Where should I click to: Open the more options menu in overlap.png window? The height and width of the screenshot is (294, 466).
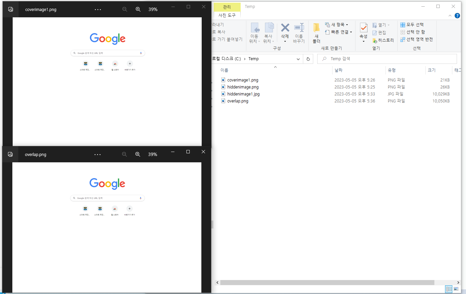98,154
